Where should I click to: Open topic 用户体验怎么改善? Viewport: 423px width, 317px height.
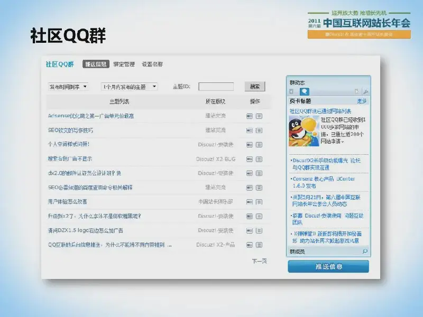(x=68, y=202)
